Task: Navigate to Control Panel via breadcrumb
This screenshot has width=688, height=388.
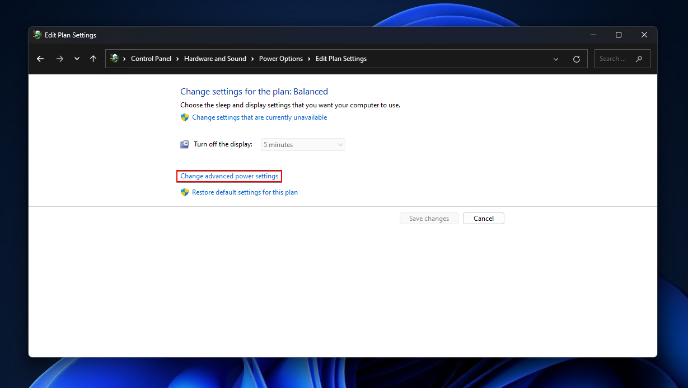Action: [151, 58]
